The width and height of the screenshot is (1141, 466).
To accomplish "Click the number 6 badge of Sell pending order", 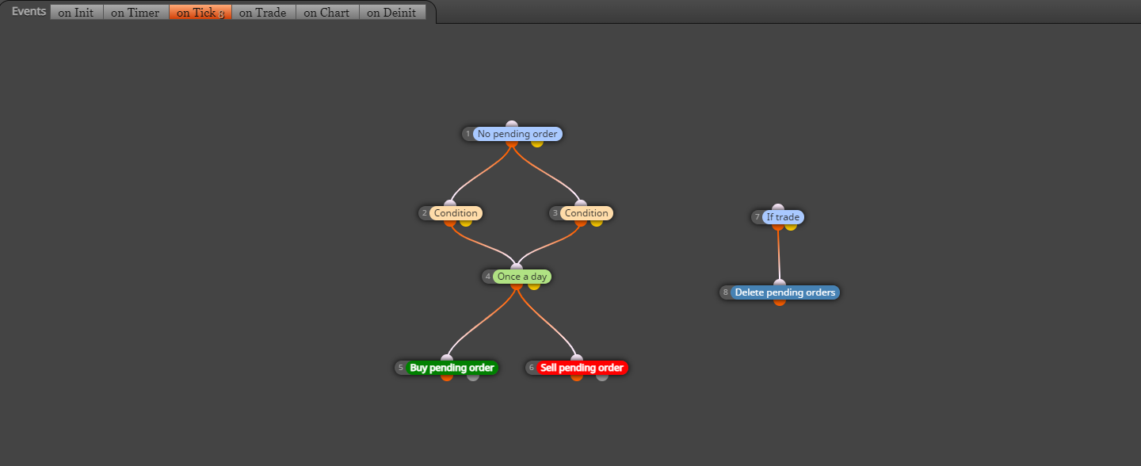I will (532, 368).
